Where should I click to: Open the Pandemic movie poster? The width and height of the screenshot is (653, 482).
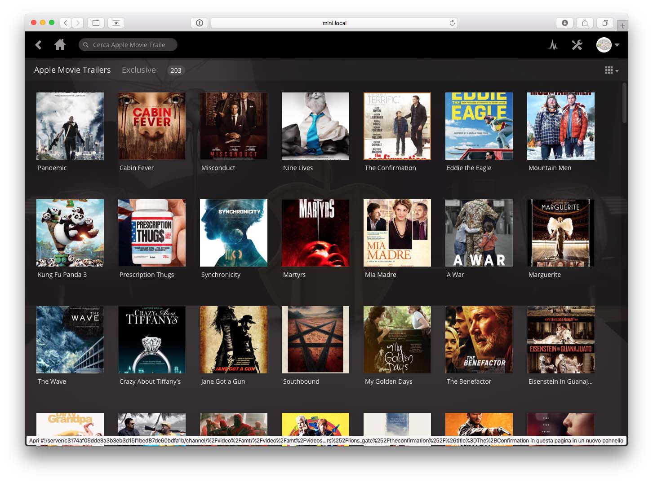[70, 126]
